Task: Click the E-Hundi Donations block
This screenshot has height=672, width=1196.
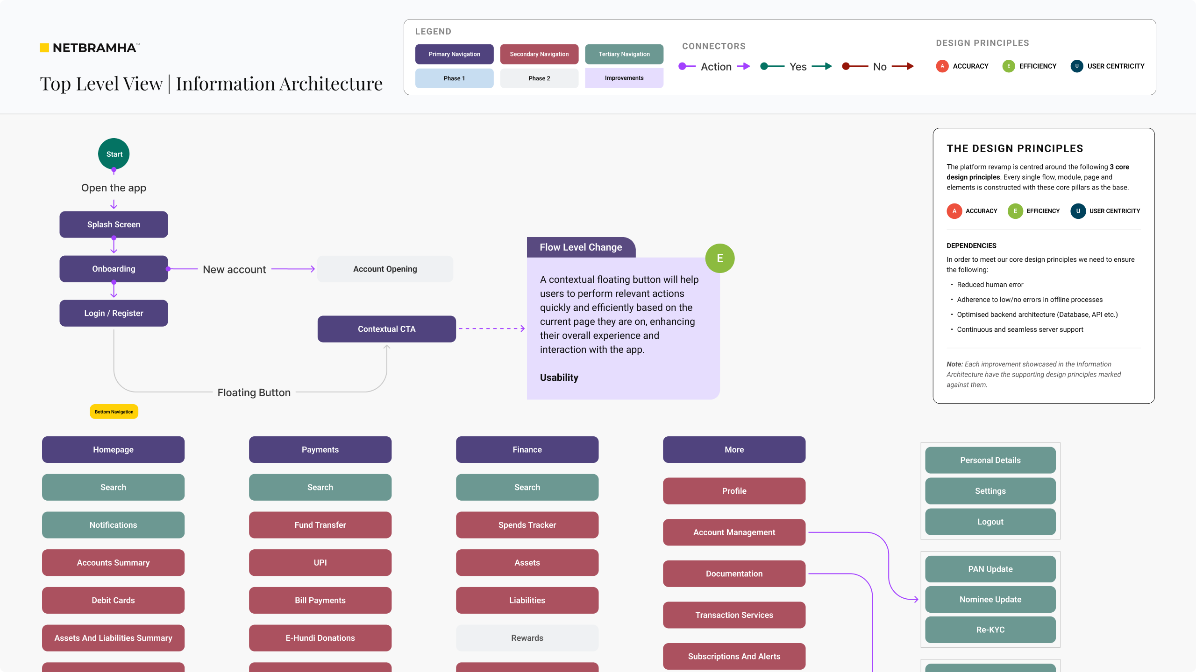Action: (x=320, y=638)
